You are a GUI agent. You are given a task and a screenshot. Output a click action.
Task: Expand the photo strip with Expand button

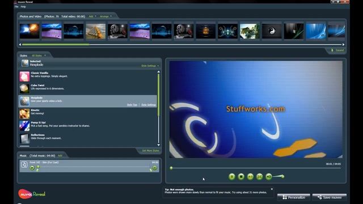pyautogui.click(x=337, y=50)
